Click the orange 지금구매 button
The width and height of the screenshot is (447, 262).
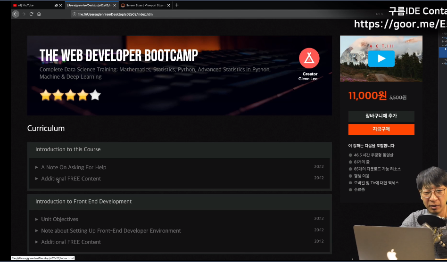[381, 129]
